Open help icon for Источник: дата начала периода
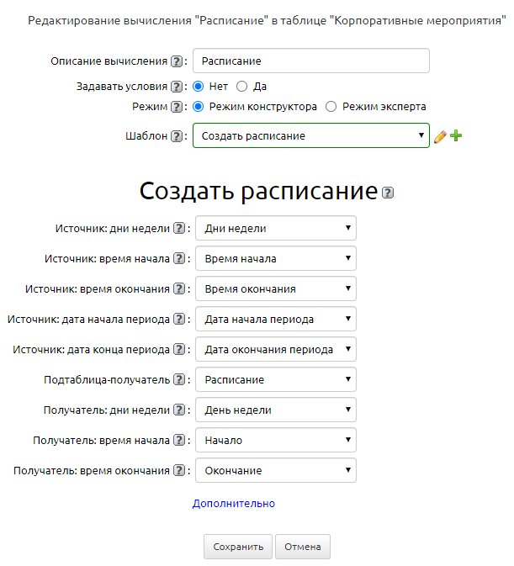This screenshot has height=566, width=514. tap(179, 319)
